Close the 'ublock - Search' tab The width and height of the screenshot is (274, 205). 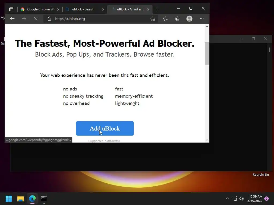tap(103, 9)
